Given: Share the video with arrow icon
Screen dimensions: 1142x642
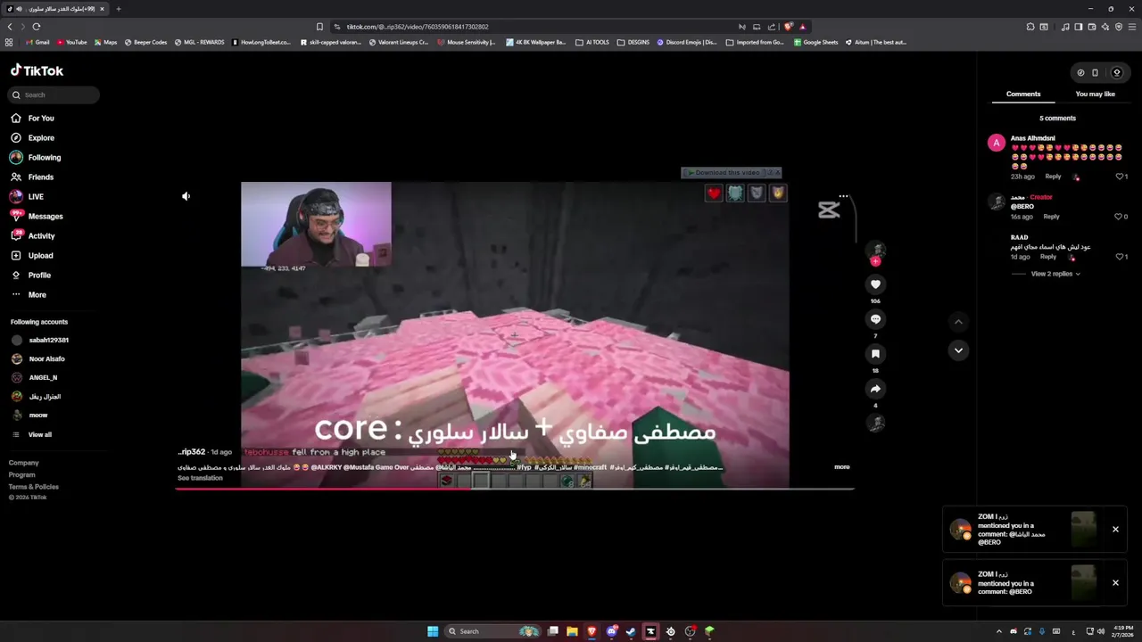Looking at the screenshot, I should coord(875,389).
